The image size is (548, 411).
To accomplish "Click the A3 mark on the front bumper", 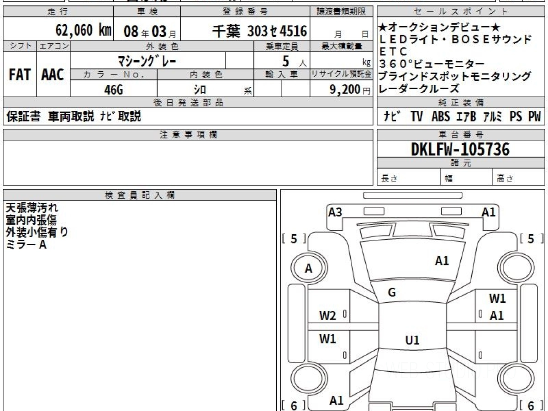I will tap(335, 212).
